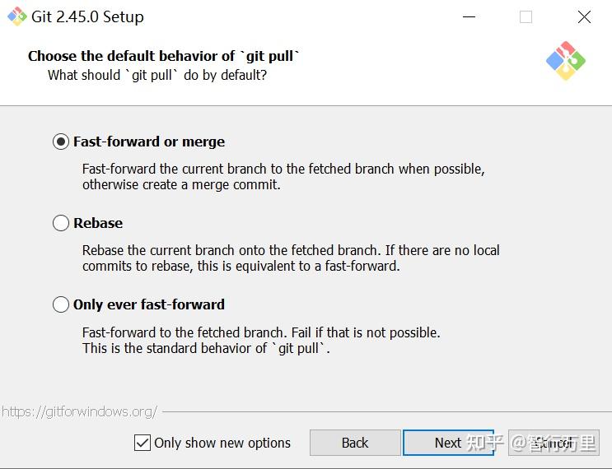The width and height of the screenshot is (612, 469).
Task: Click the description mentioning a merge commit
Action: point(283,177)
